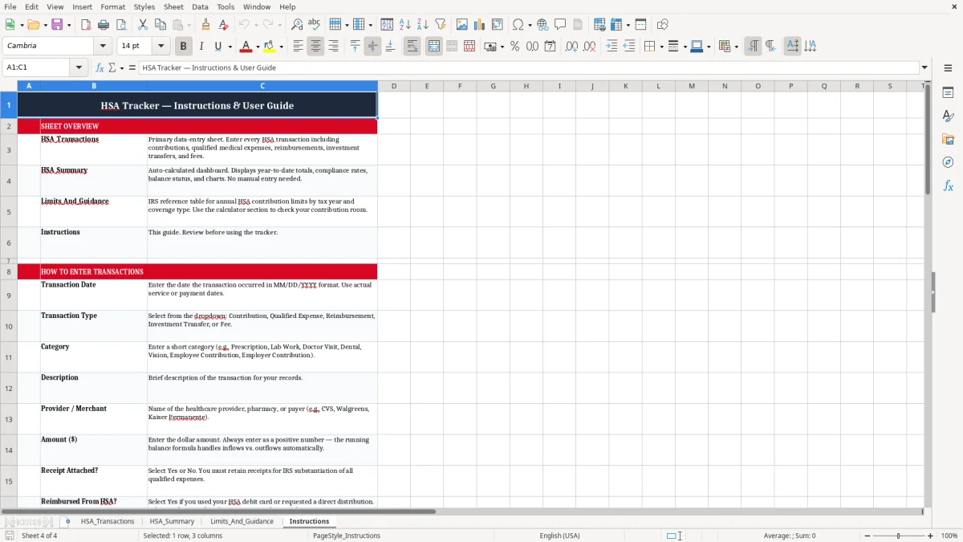Open the Navigator in the sidebar
The width and height of the screenshot is (963, 542).
point(948,162)
